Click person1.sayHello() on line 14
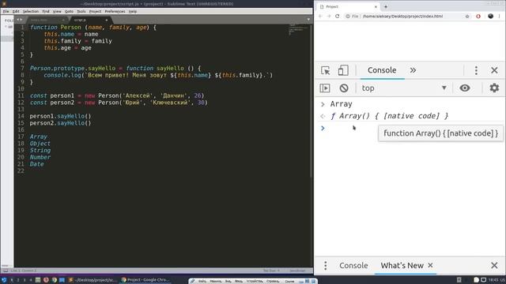 [60, 116]
